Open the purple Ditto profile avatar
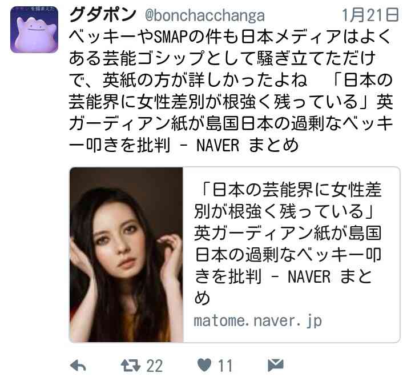This screenshot has height=385, width=411. click(34, 30)
